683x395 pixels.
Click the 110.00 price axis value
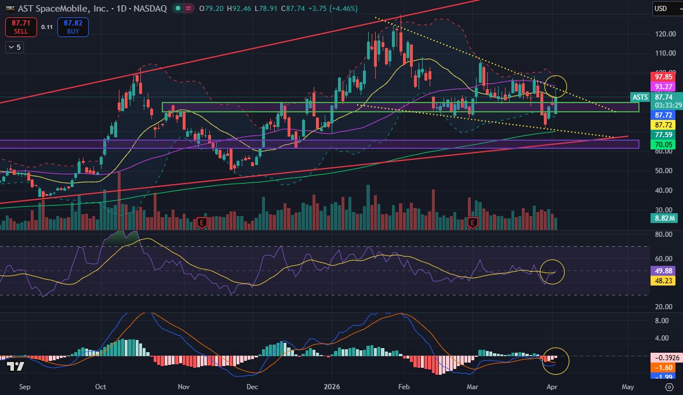pyautogui.click(x=666, y=53)
